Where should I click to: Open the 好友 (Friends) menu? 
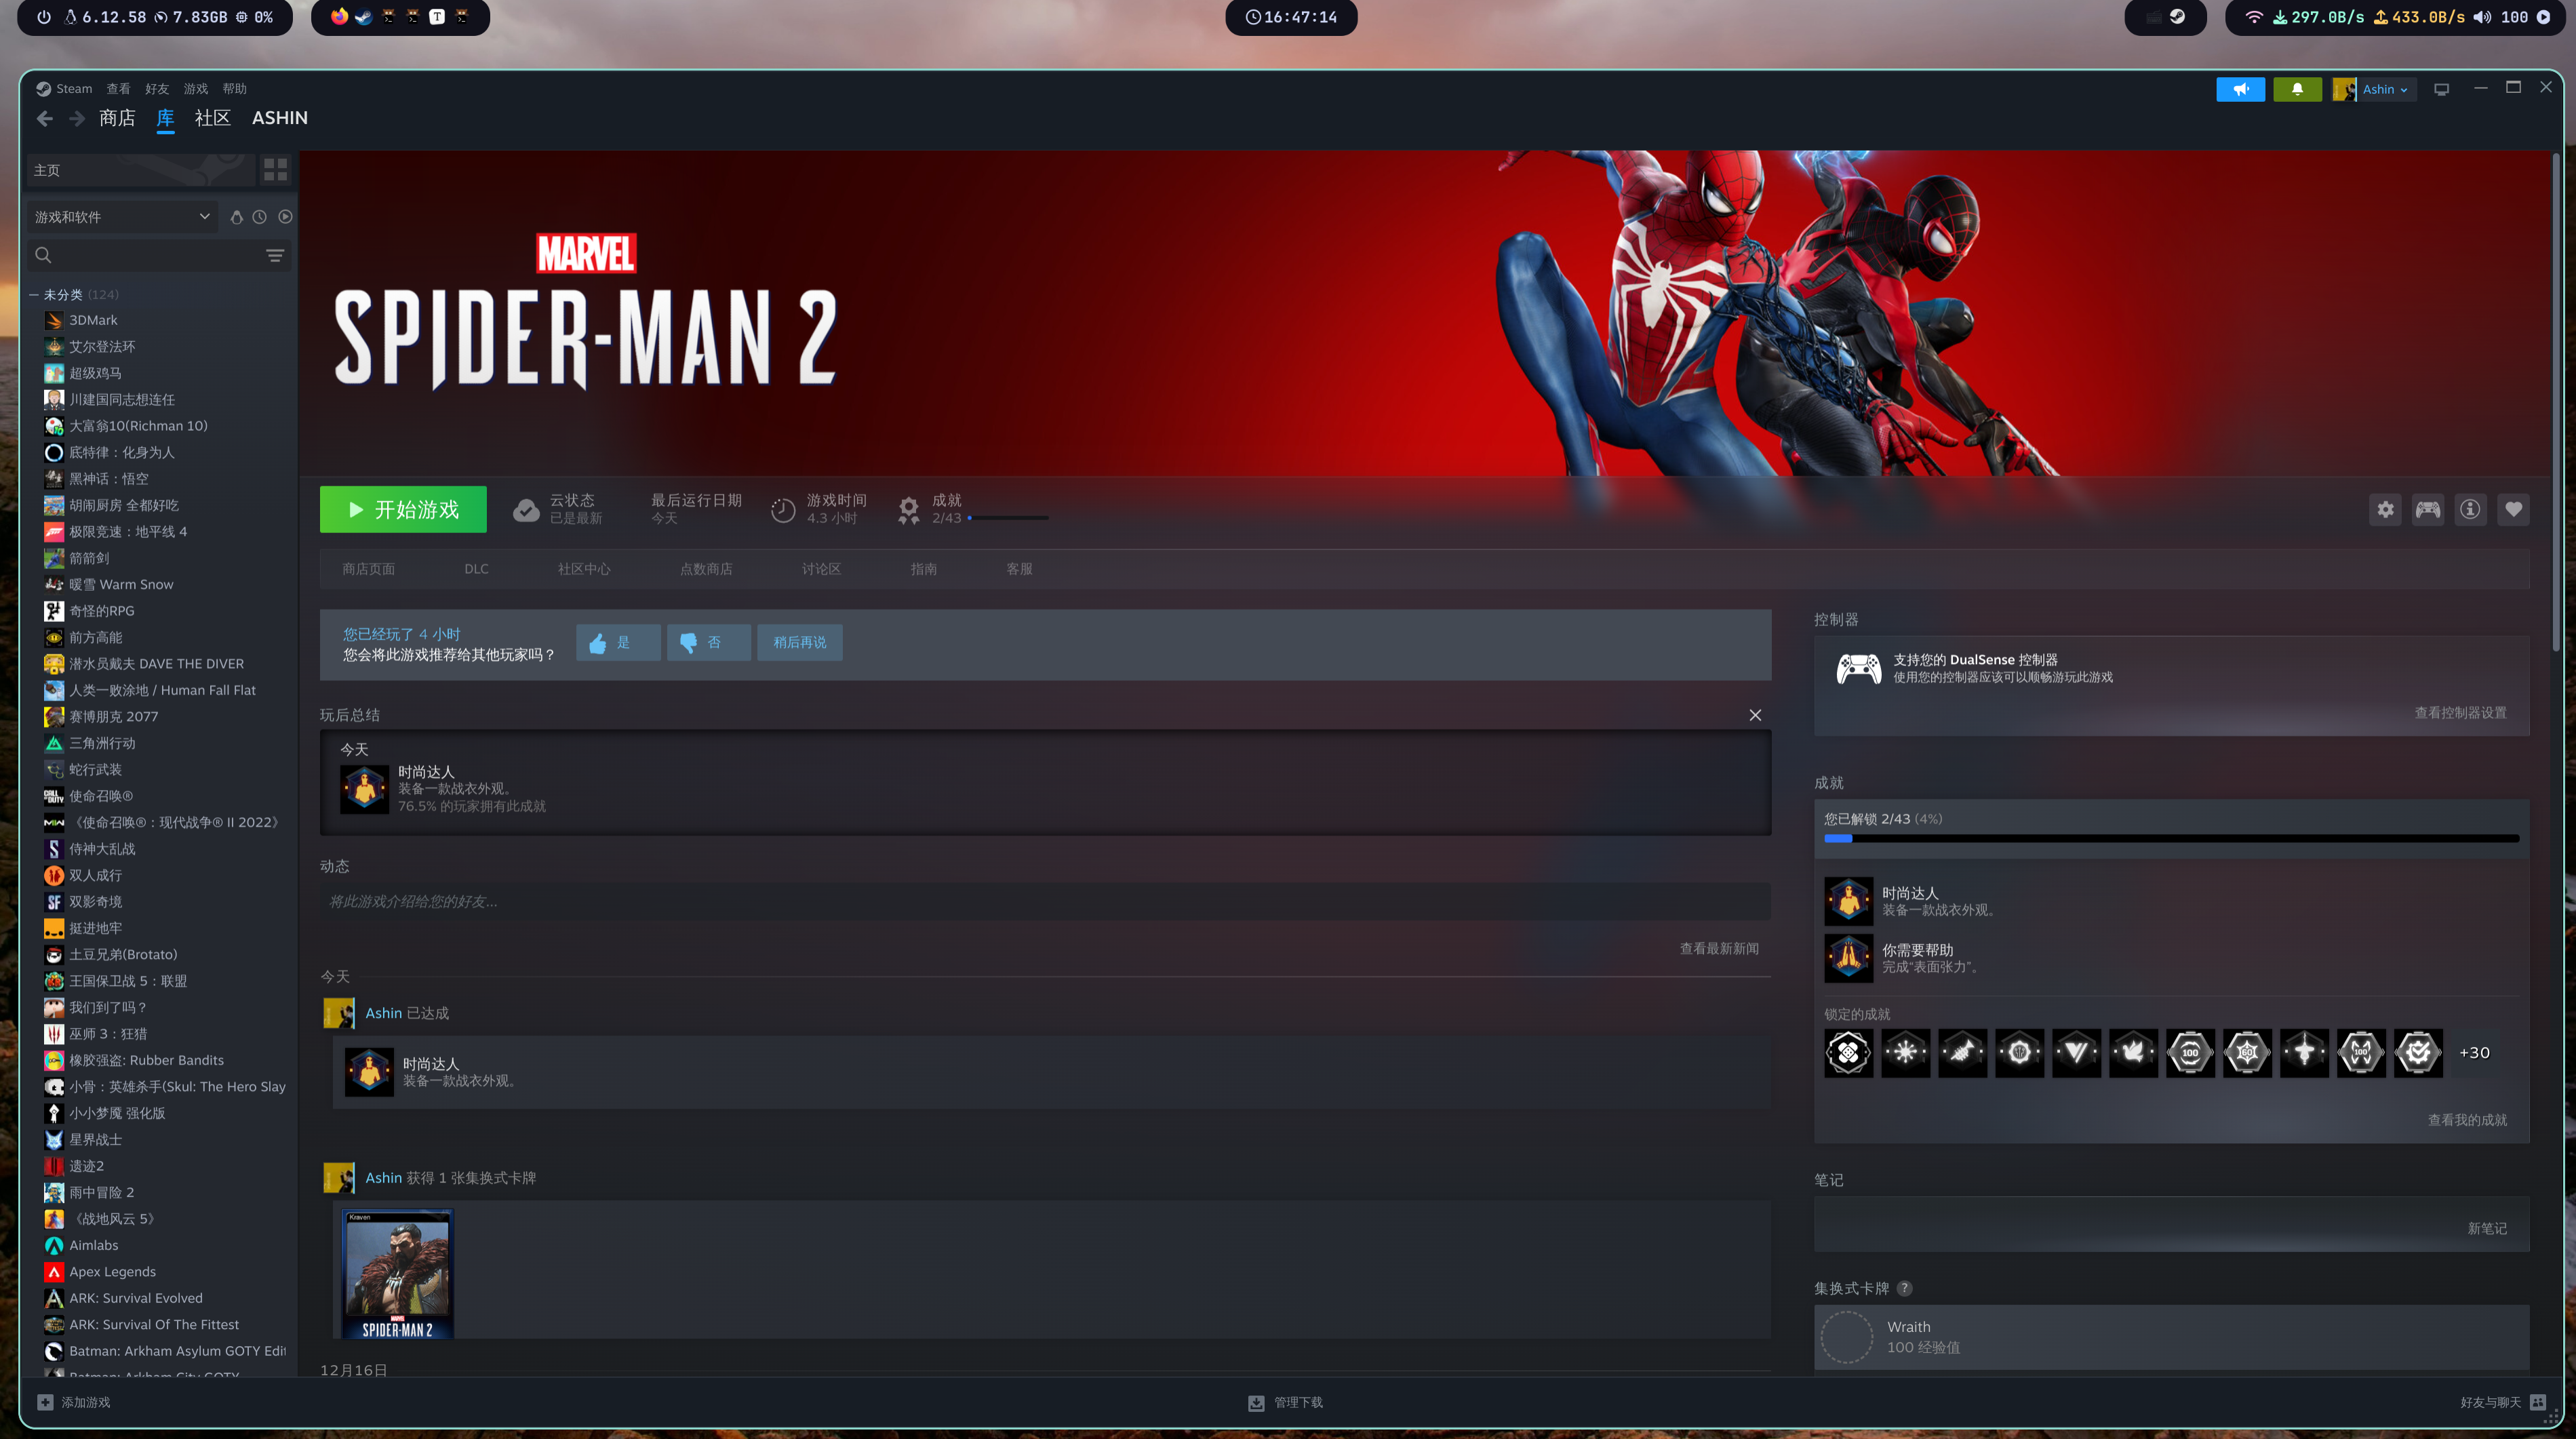(157, 89)
